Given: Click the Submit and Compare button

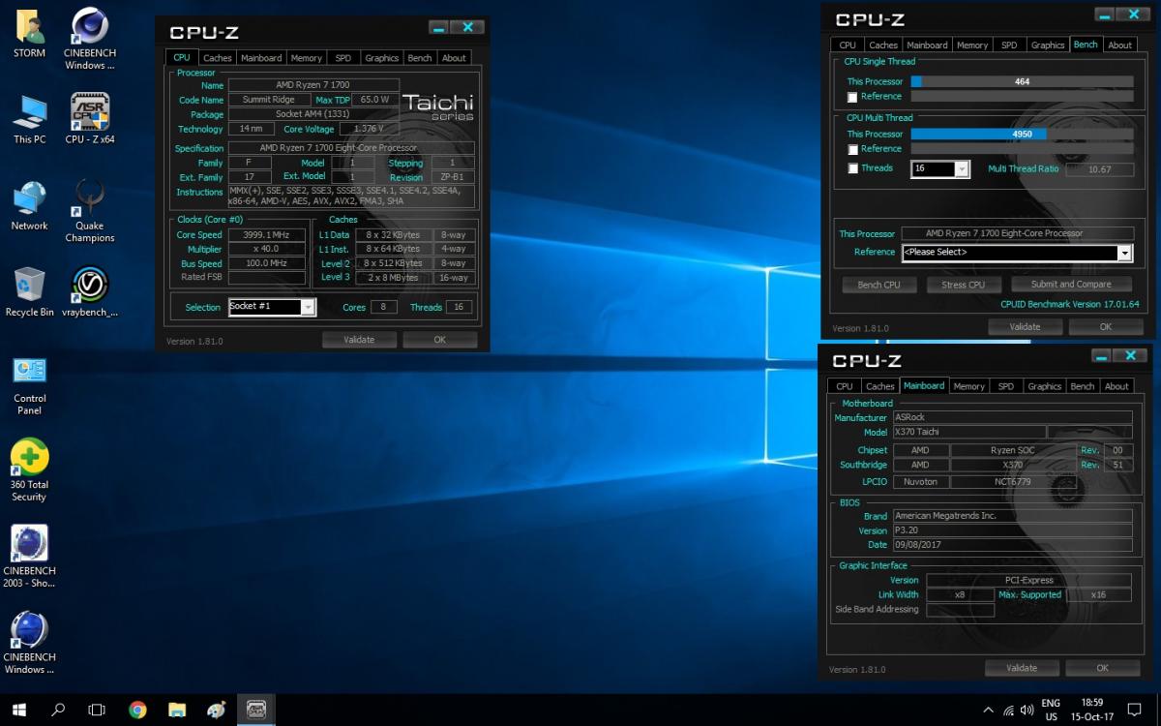Looking at the screenshot, I should click(1071, 285).
